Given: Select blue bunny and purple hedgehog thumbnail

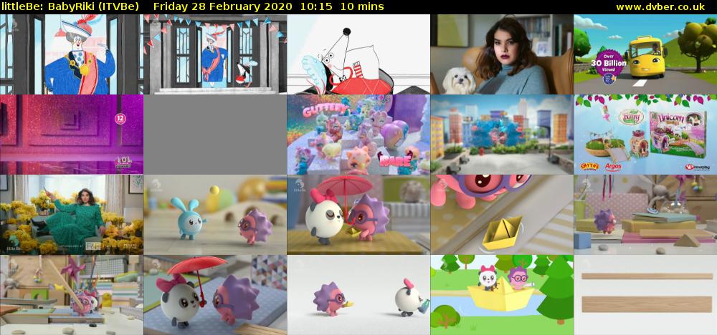Looking at the screenshot, I should pyautogui.click(x=215, y=215).
